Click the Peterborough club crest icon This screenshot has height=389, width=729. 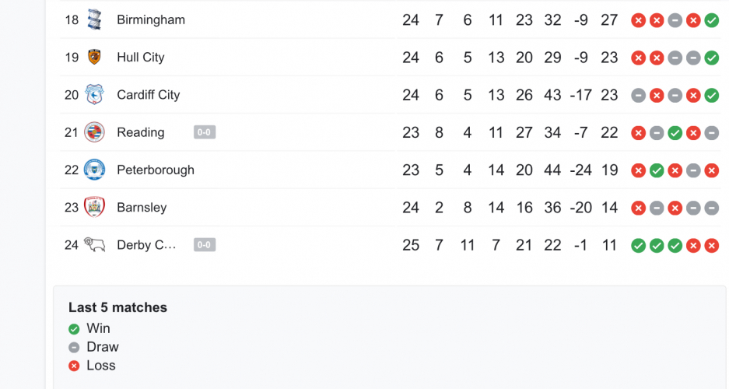click(x=95, y=170)
